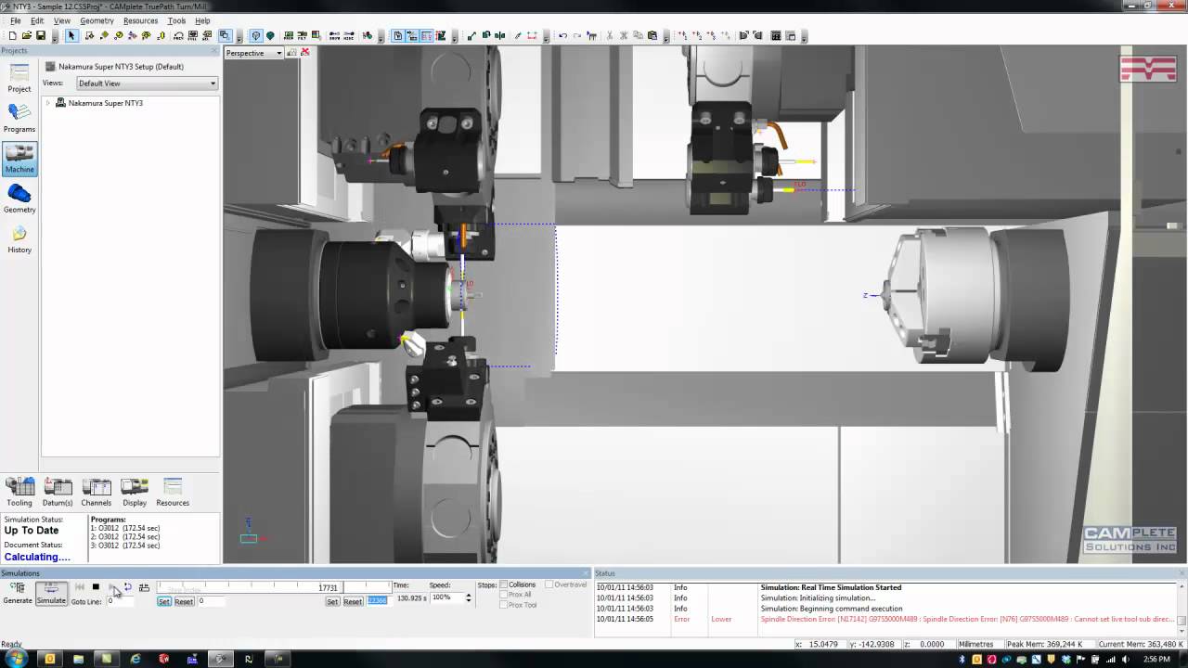Viewport: 1188px width, 668px height.
Task: Click the Save floppy disk icon
Action: coord(41,36)
